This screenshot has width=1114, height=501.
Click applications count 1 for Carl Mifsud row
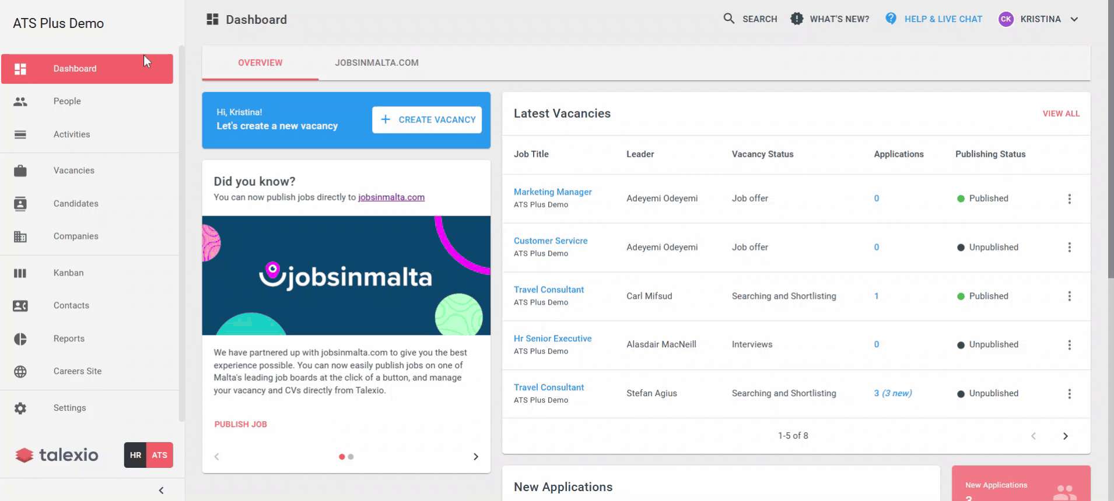[x=877, y=297]
